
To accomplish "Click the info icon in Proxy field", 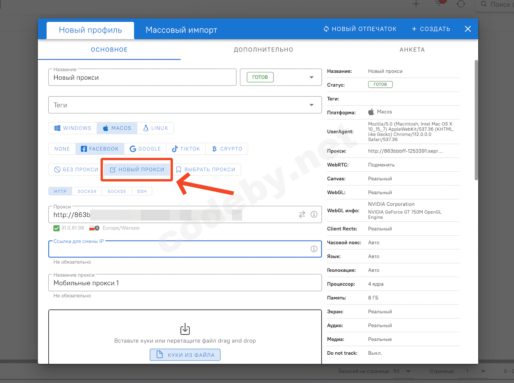I will pyautogui.click(x=314, y=214).
